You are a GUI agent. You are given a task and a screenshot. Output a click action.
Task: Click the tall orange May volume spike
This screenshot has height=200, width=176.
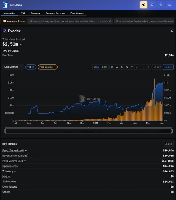coord(155,99)
